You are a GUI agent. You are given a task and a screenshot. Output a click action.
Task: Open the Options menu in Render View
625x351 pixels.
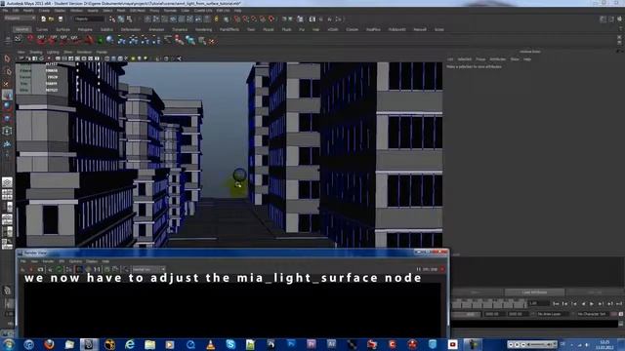click(x=75, y=261)
